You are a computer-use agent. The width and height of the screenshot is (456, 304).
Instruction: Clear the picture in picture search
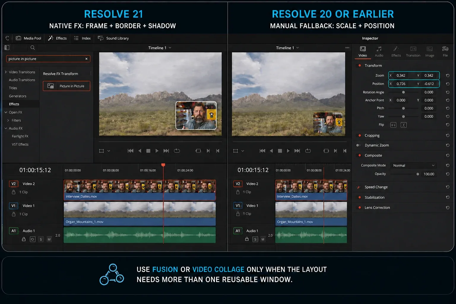point(86,59)
